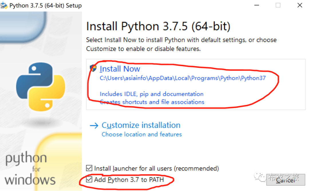The image size is (309, 191).
Task: Click the blue and yellow Python logo
Action: pos(41,87)
